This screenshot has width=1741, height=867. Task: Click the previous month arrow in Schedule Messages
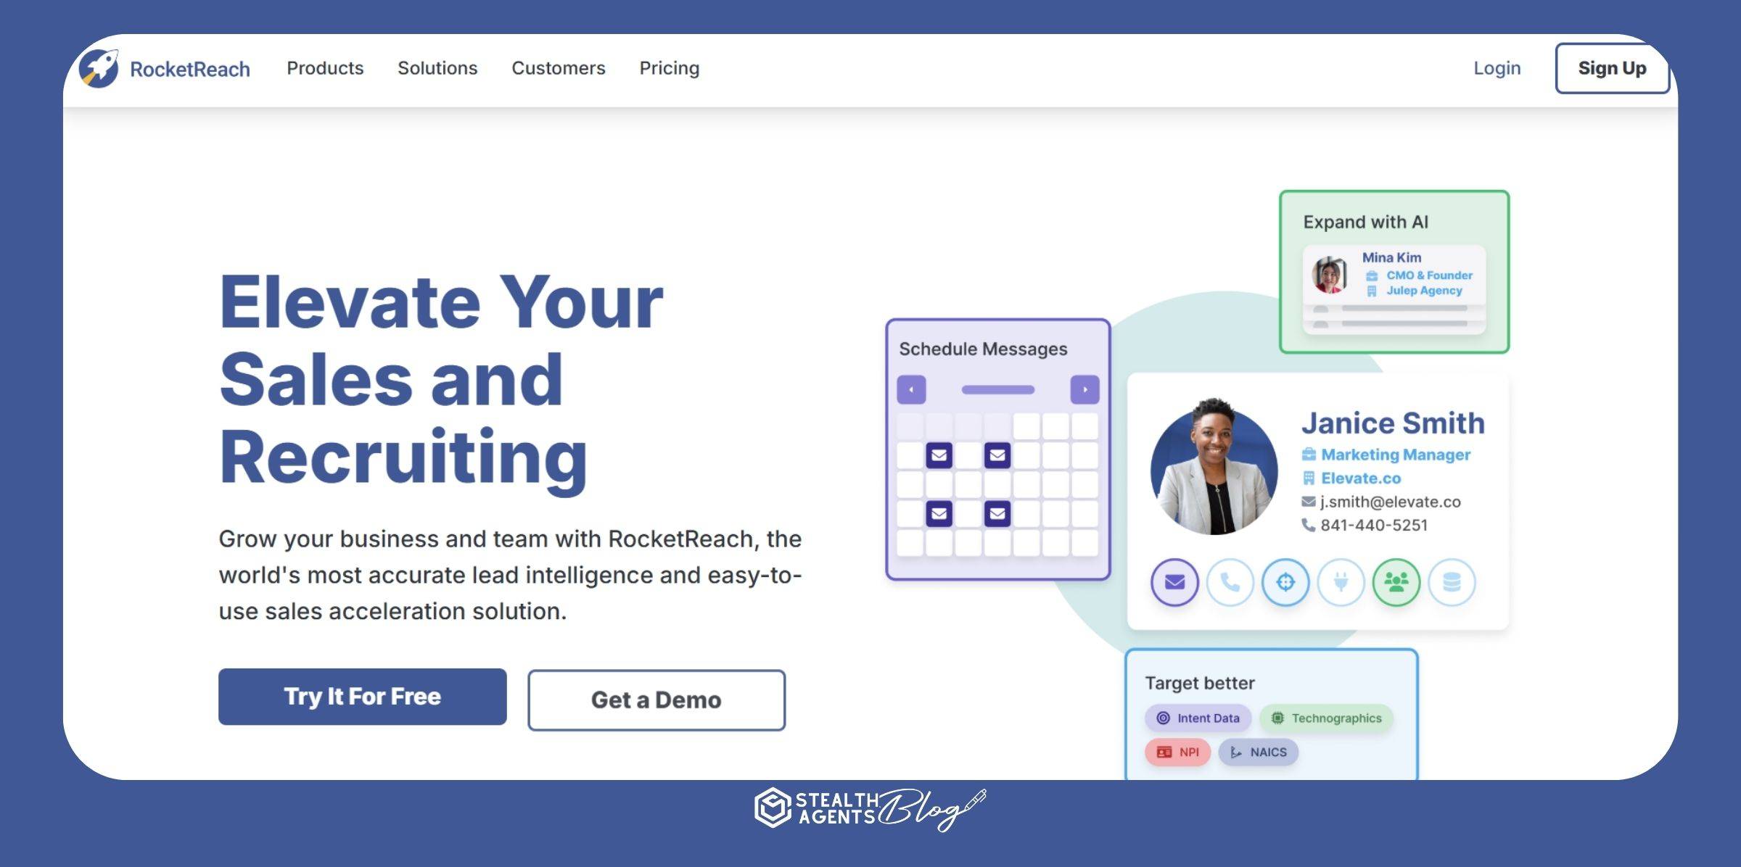click(911, 389)
